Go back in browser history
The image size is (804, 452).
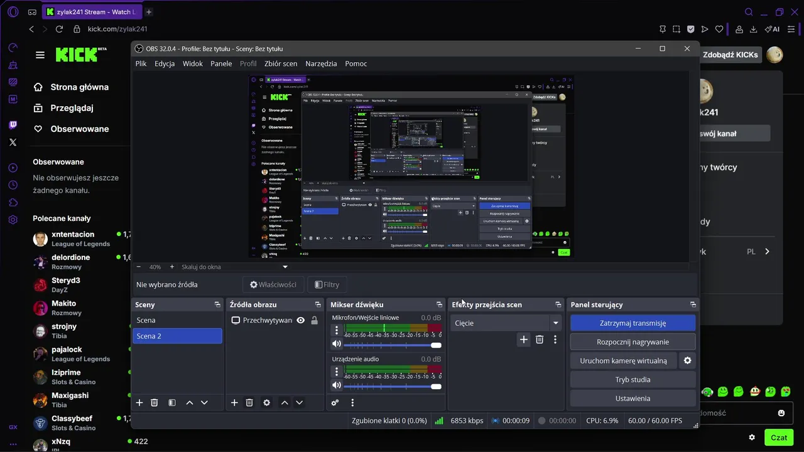31,29
